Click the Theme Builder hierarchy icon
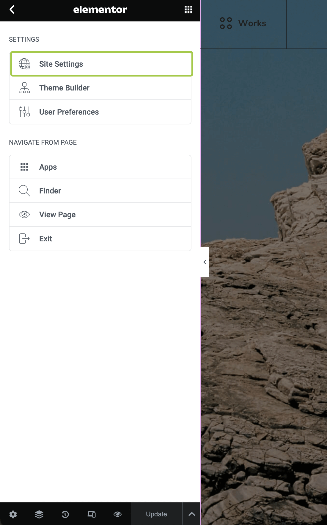Viewport: 327px width, 525px height. coord(24,88)
